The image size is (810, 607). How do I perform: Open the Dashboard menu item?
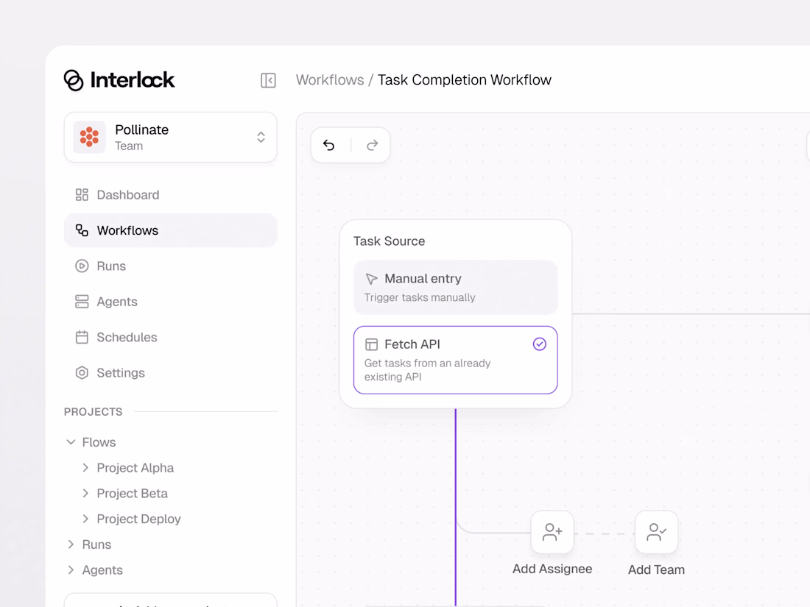tap(127, 195)
